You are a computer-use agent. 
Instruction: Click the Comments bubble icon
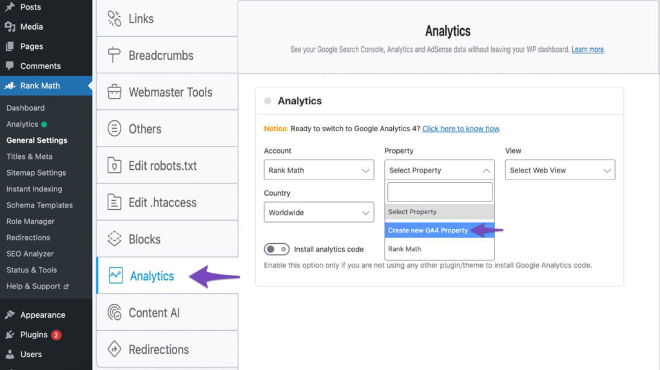[10, 66]
